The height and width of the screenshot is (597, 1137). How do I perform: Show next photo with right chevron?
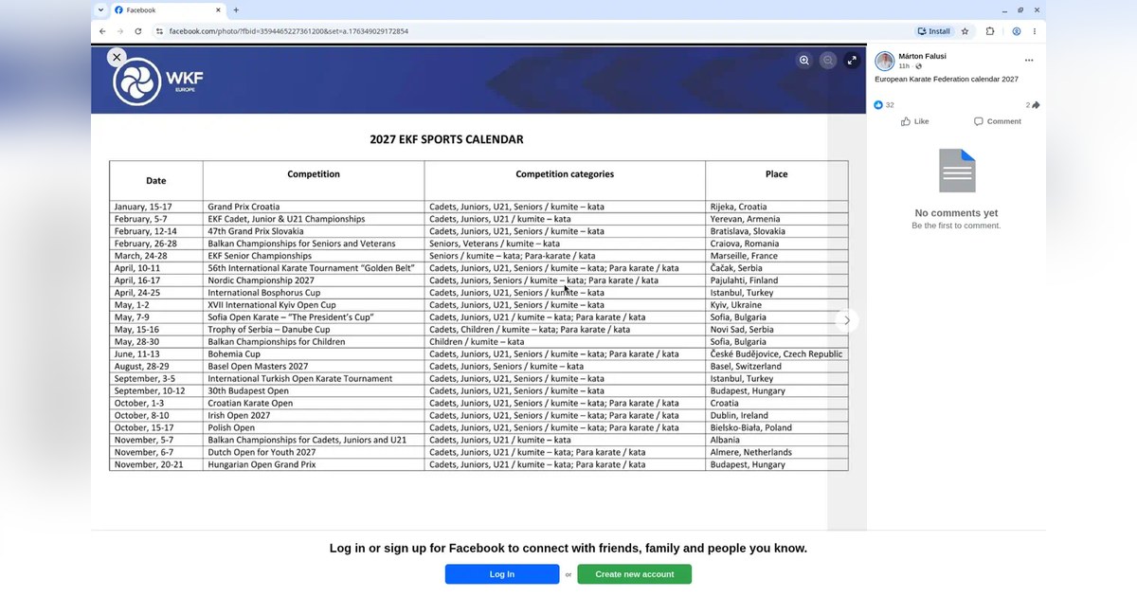point(847,320)
